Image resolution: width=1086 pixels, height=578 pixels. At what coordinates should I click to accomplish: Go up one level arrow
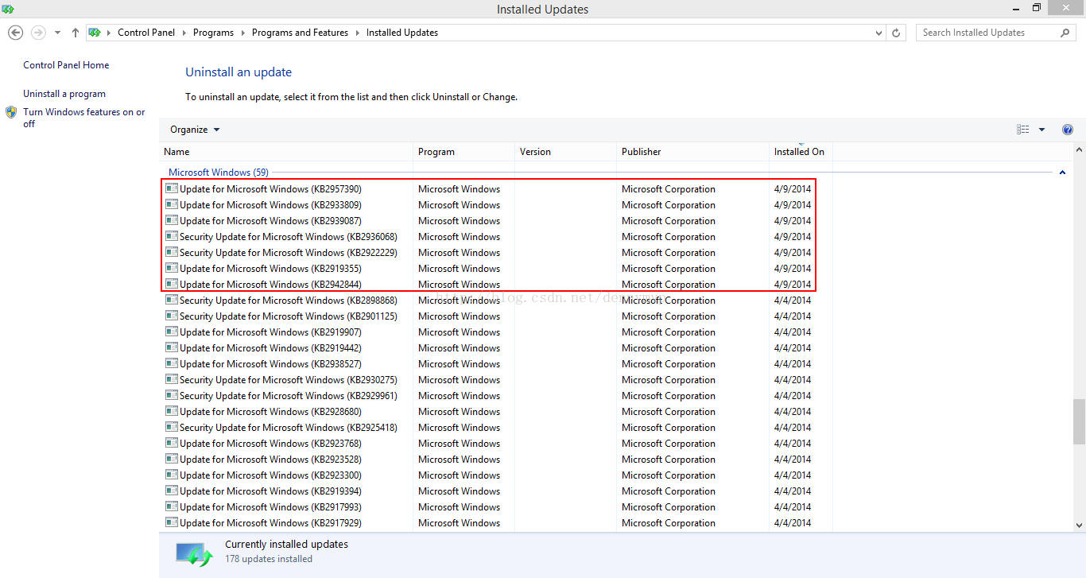click(x=76, y=33)
